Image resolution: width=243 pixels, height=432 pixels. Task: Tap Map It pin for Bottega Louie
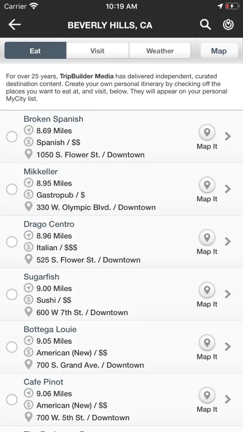207,343
